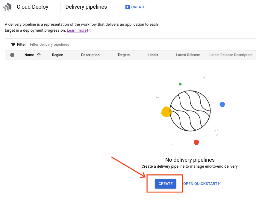Click the Latest Release column header
This screenshot has height=205, width=256.
[188, 55]
